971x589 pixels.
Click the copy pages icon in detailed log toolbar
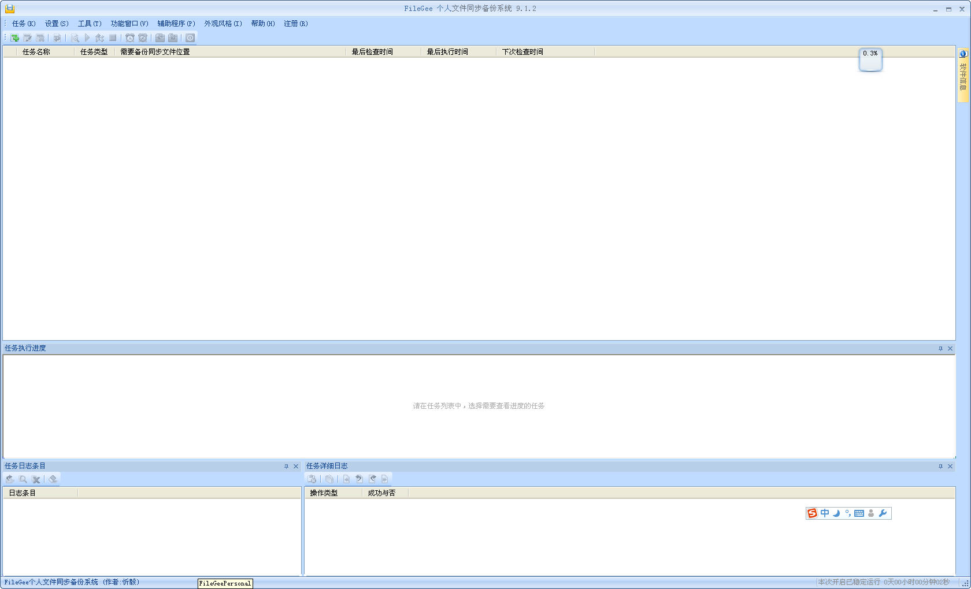tap(329, 479)
